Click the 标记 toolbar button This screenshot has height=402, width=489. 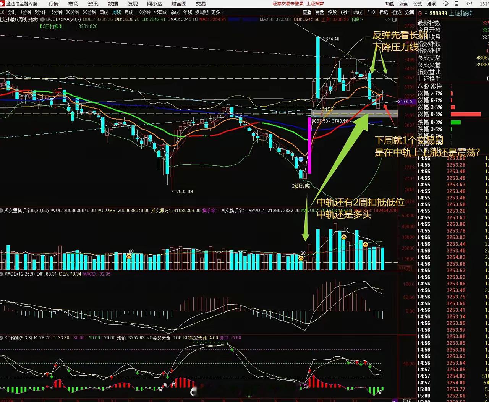pos(384,12)
